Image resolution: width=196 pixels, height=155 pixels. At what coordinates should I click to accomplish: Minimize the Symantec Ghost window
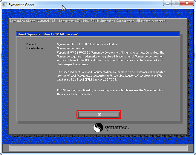[x=168, y=3]
